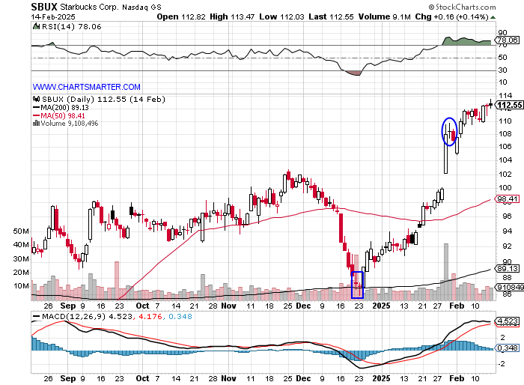Click the volume bars icon in legend
The width and height of the screenshot is (524, 385).
tap(37, 124)
